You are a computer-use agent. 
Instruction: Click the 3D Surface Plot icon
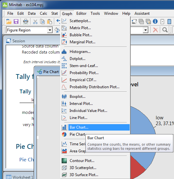pos(64,175)
